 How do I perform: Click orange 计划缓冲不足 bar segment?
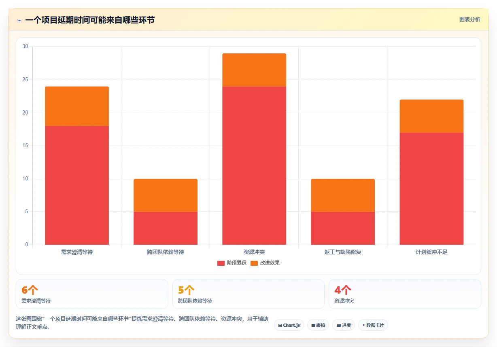(x=431, y=116)
